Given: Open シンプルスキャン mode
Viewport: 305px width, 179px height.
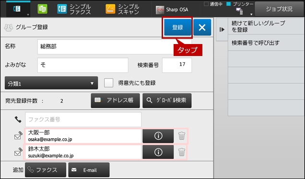Looking at the screenshot, I should (122, 9).
